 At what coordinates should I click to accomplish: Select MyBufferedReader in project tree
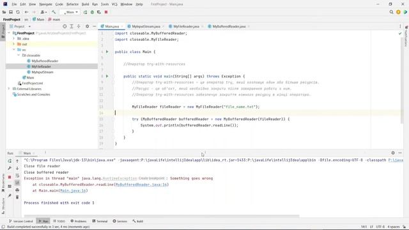click(x=45, y=61)
